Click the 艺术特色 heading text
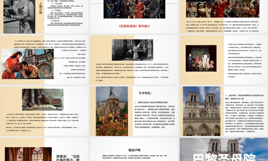Image resolution: width=268 pixels, height=161 pixels. point(145,93)
